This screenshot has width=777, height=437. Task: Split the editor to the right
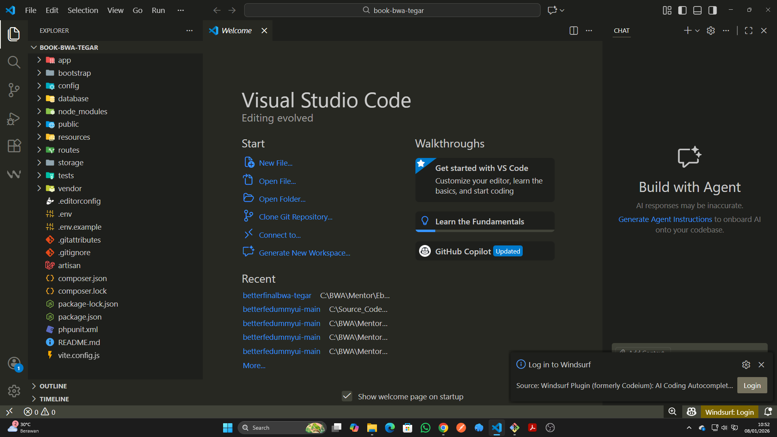pos(573,31)
